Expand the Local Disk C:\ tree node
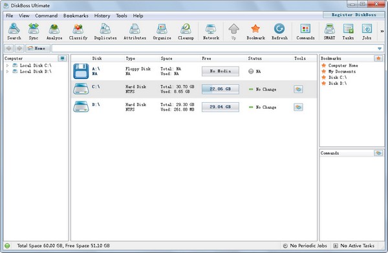 pyautogui.click(x=7, y=65)
